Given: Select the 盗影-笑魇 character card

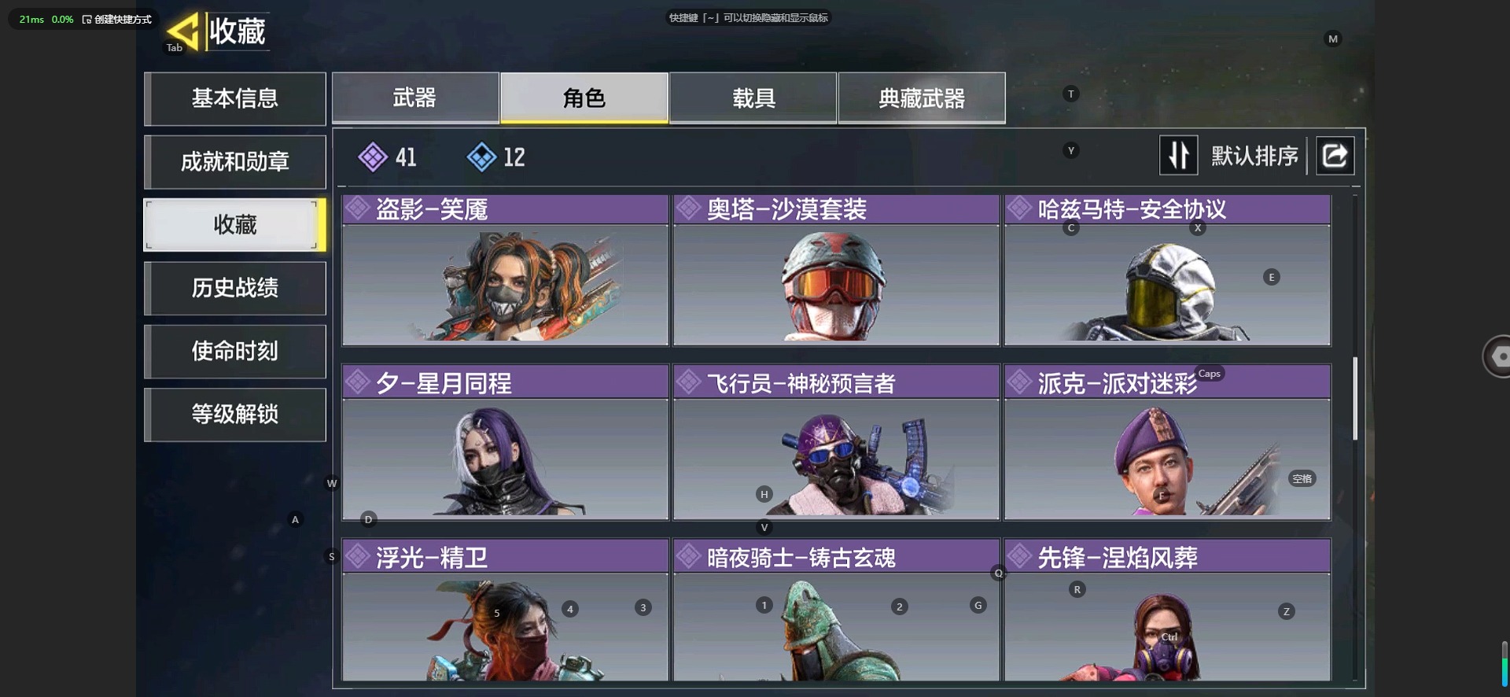Looking at the screenshot, I should 505,270.
